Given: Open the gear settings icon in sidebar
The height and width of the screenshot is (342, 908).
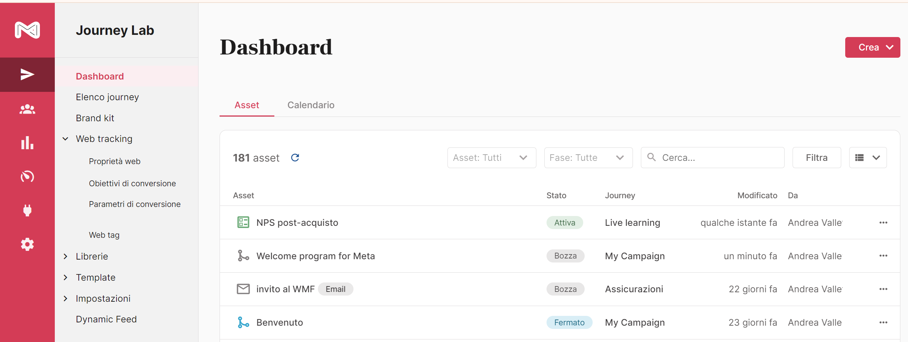Looking at the screenshot, I should click(x=27, y=244).
